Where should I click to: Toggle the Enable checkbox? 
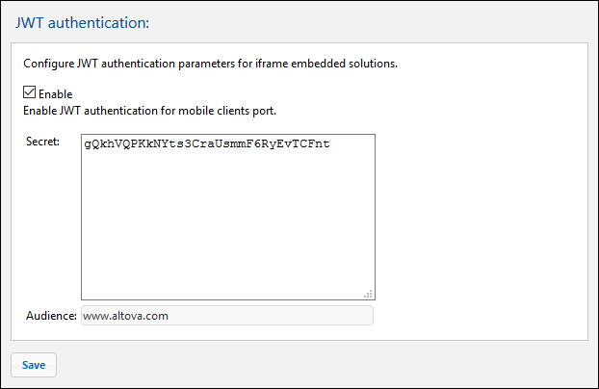(x=30, y=93)
